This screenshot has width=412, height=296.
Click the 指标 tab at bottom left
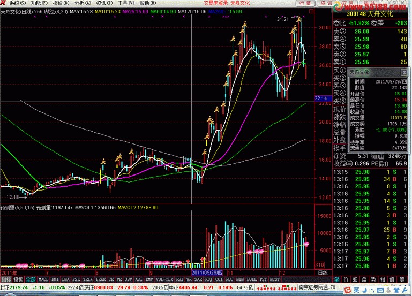point(6,279)
